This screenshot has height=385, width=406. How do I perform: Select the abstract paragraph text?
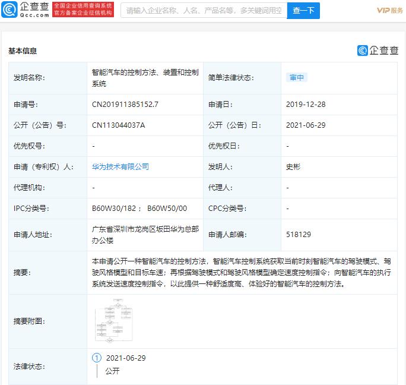242,273
